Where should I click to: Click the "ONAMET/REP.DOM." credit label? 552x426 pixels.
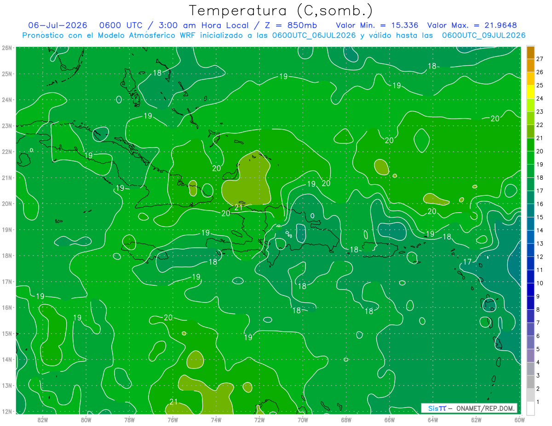pos(486,408)
